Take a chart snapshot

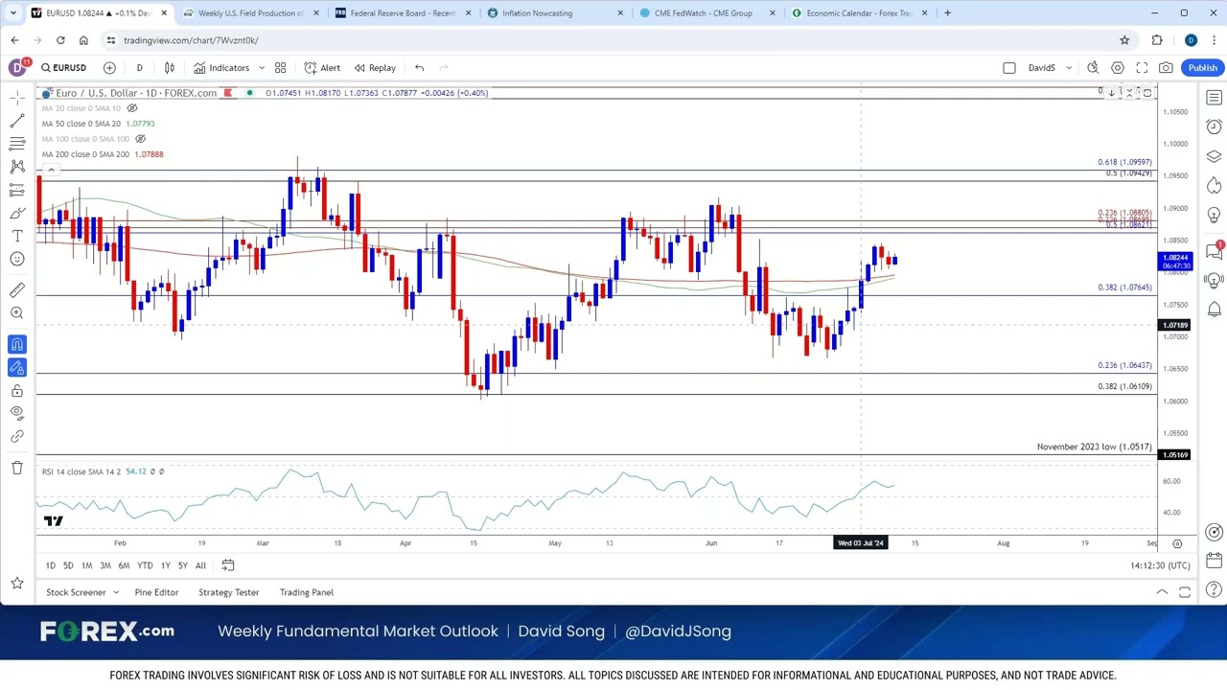[x=1166, y=68]
